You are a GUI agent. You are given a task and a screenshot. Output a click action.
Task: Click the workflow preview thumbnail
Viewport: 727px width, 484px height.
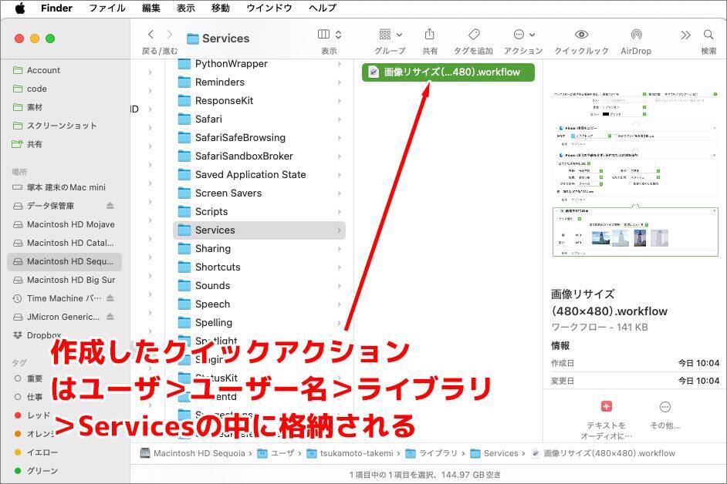(x=635, y=173)
